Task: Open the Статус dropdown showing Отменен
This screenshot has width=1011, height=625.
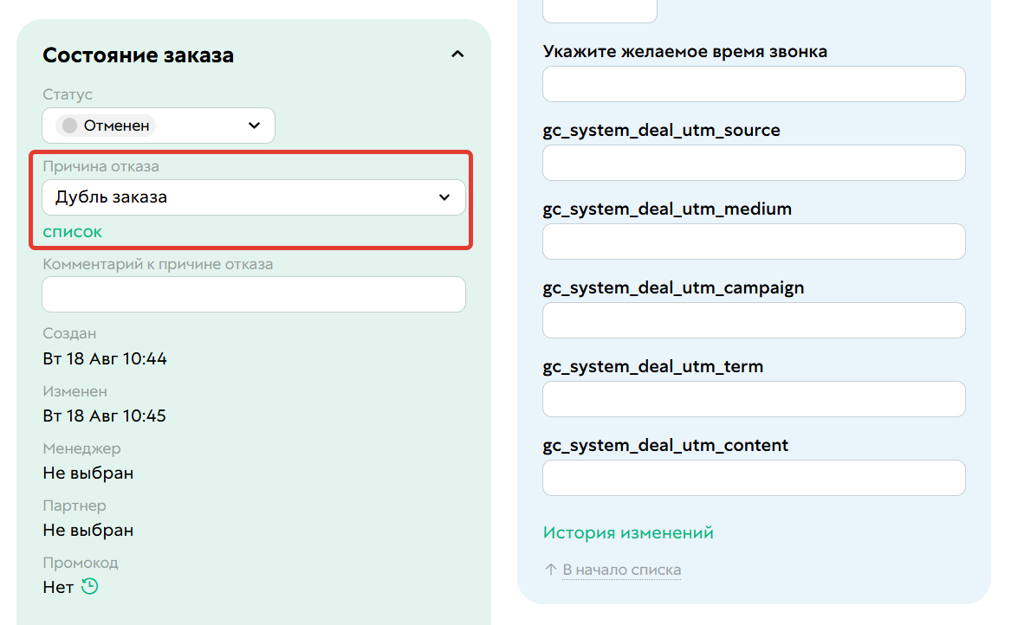Action: coord(159,126)
